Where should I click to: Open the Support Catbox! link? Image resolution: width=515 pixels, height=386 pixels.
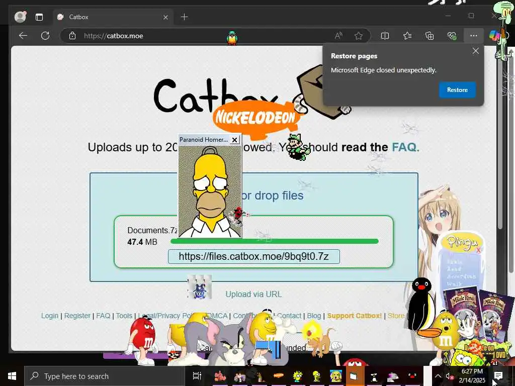point(355,316)
